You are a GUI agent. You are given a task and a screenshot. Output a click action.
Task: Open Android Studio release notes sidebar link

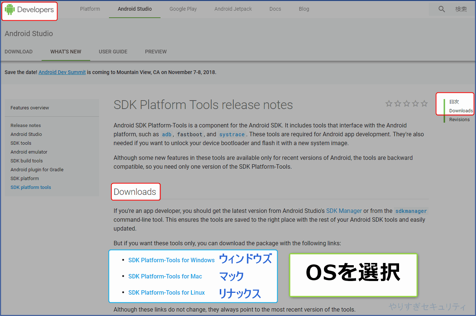tap(26, 134)
